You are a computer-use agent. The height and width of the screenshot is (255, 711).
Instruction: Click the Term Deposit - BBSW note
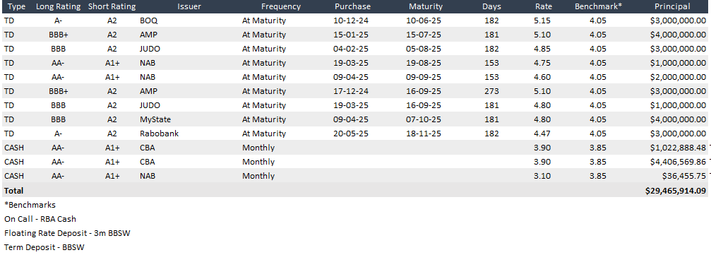pos(44,247)
